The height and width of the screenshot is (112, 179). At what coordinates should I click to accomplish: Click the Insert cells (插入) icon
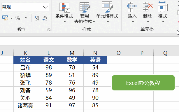tap(132, 7)
